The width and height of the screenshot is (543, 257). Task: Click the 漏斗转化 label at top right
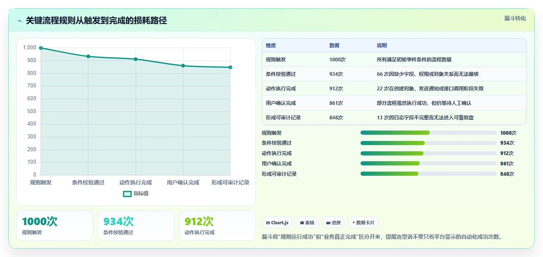pos(515,18)
